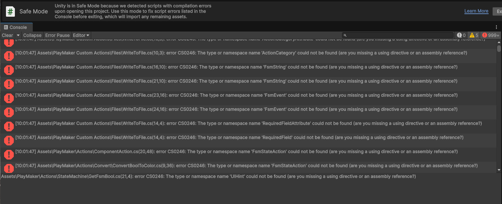Open the Console panel kebab menu
The height and width of the screenshot is (204, 502).
coord(496,27)
